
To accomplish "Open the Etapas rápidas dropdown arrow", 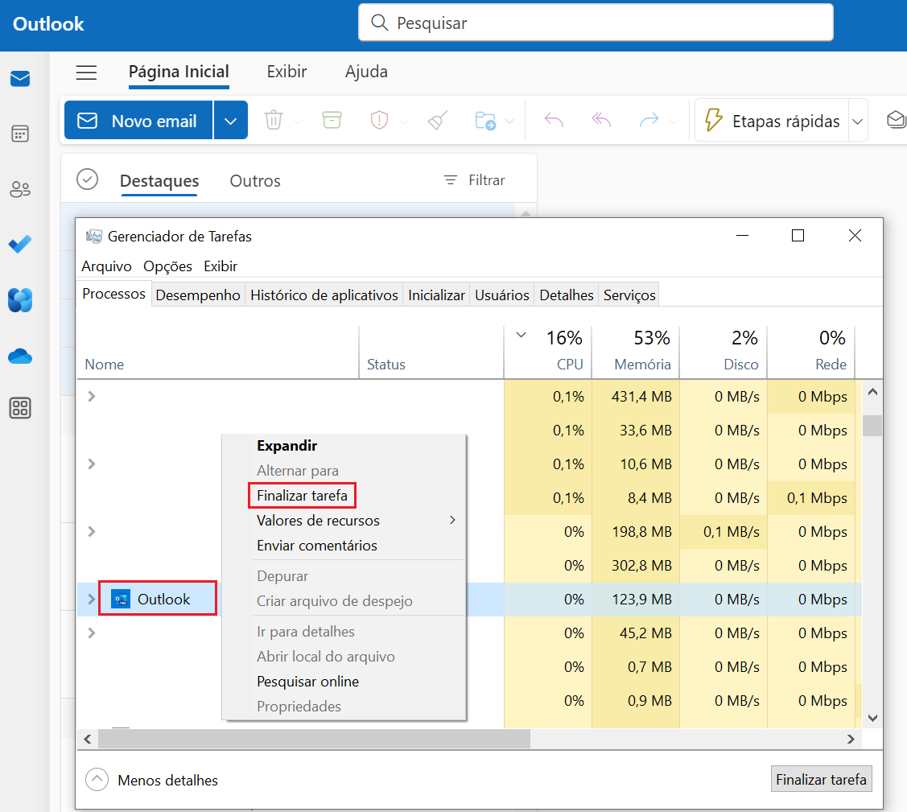I will point(858,121).
